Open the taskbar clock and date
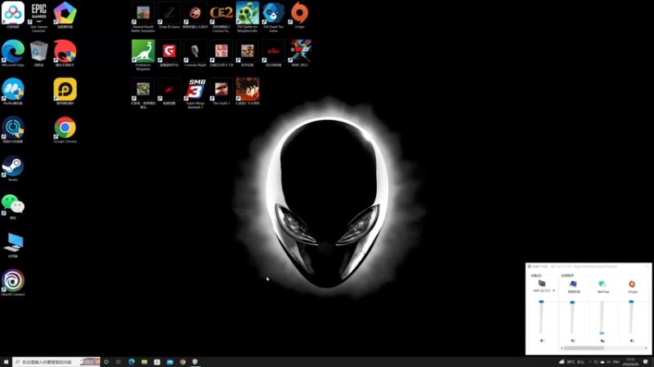The width and height of the screenshot is (654, 367). point(630,362)
